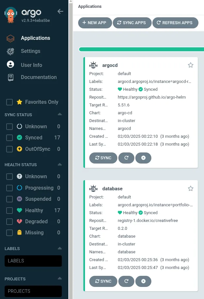204x299 pixels.
Task: Open Argo CD Settings from the sidebar
Action: point(30,51)
